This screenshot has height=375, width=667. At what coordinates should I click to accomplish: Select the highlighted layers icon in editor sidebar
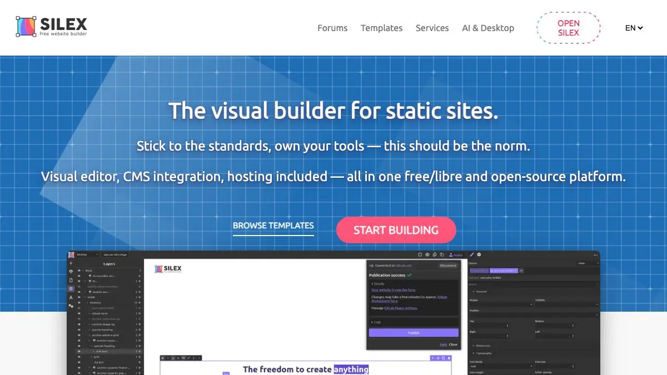71,289
